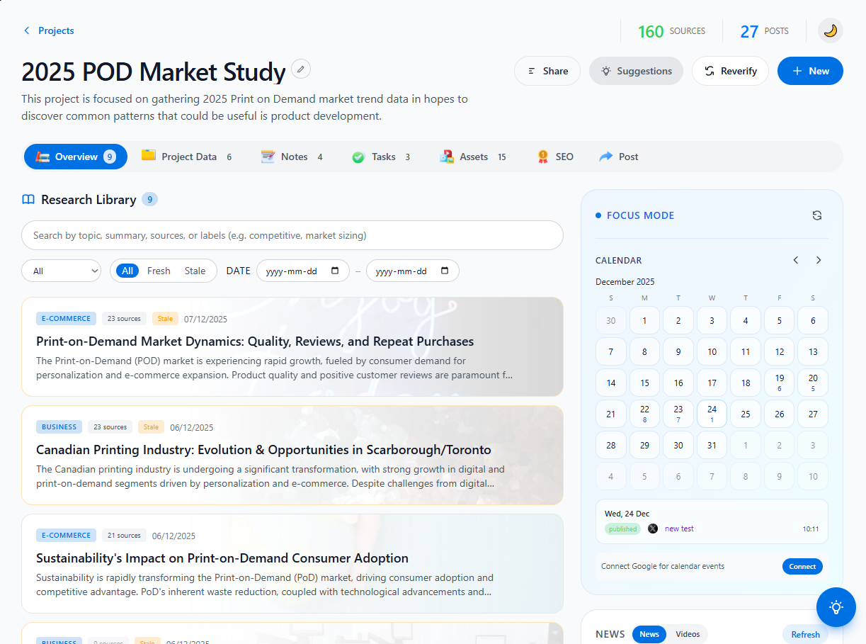Click the SEO medal icon
This screenshot has height=644, width=866.
pyautogui.click(x=543, y=157)
